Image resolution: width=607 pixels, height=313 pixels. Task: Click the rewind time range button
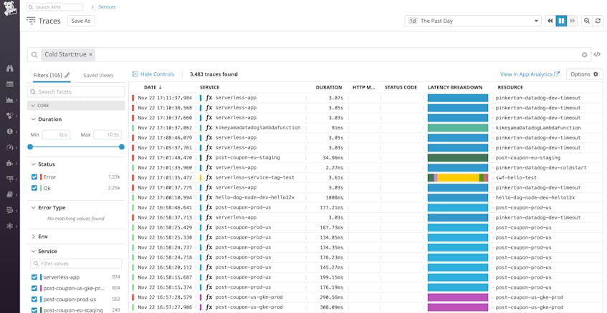[550, 21]
